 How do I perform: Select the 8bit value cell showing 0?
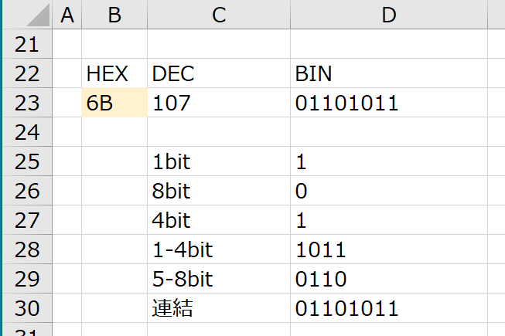click(x=389, y=190)
